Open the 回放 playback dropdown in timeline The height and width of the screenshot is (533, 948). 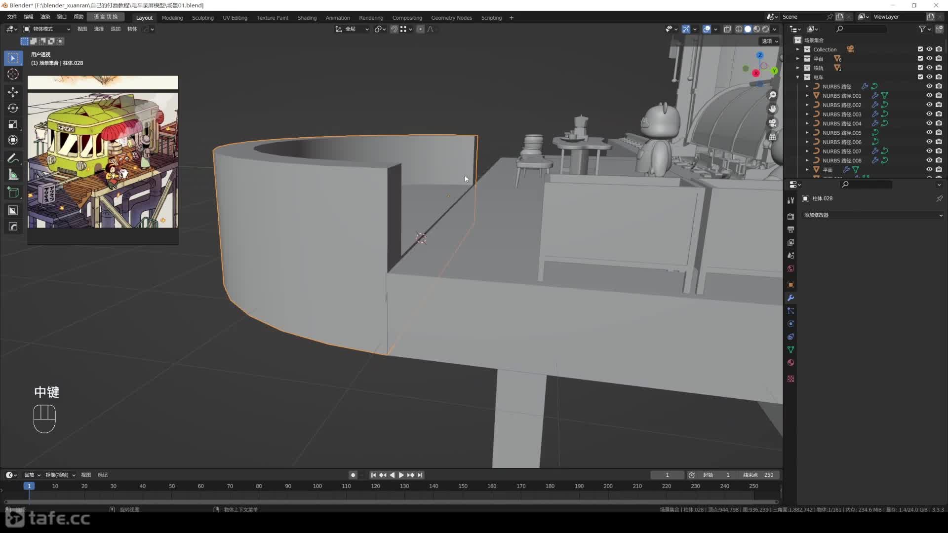click(x=32, y=475)
